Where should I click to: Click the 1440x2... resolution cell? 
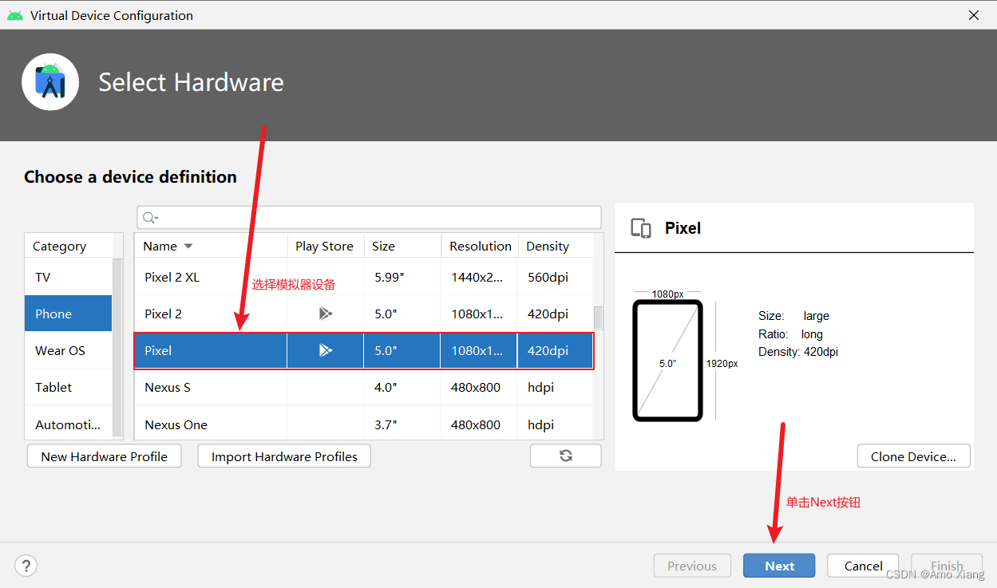[x=480, y=277]
